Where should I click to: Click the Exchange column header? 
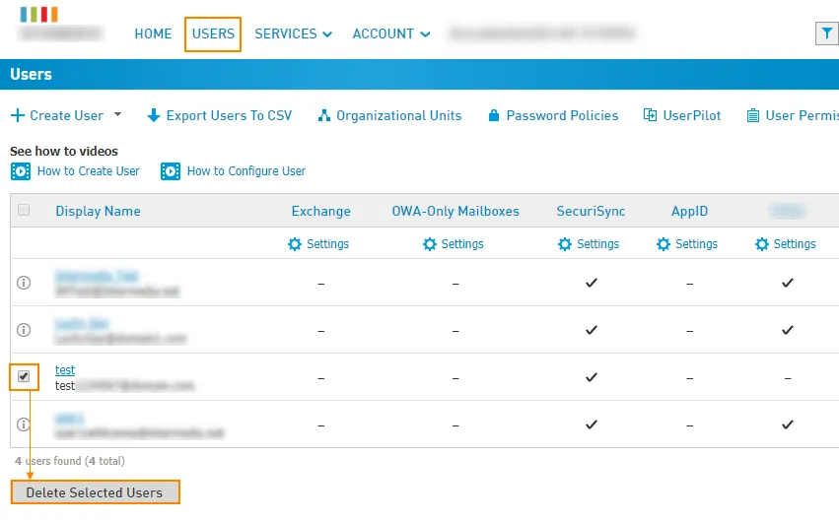[321, 211]
